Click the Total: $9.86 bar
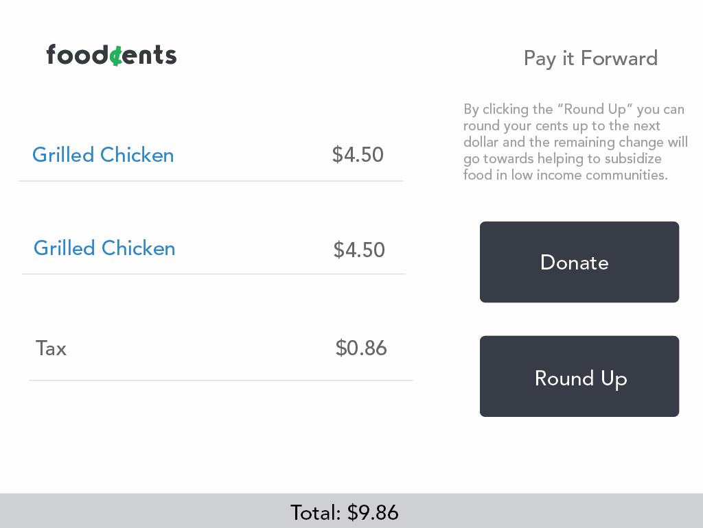 [351, 511]
